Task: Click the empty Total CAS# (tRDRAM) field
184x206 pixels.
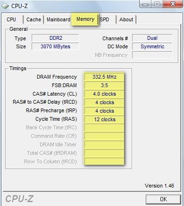Action: coord(104,153)
